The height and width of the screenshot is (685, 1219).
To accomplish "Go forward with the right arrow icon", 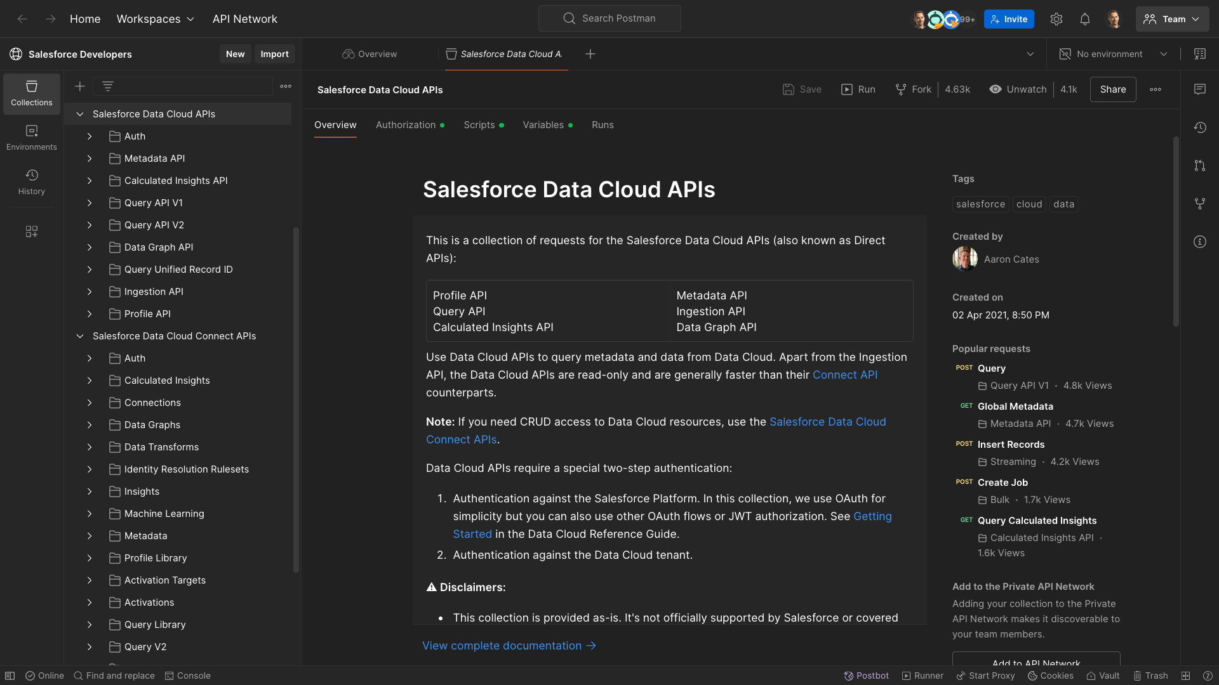I will (50, 19).
